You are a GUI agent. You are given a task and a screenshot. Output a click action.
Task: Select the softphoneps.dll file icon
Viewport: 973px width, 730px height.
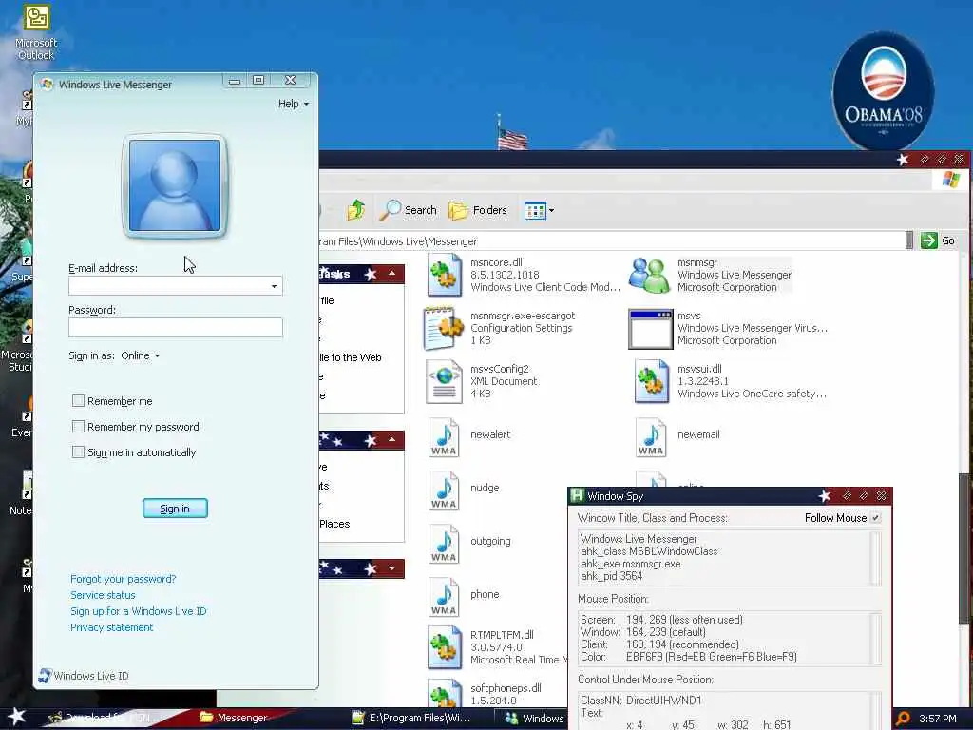pyautogui.click(x=444, y=693)
